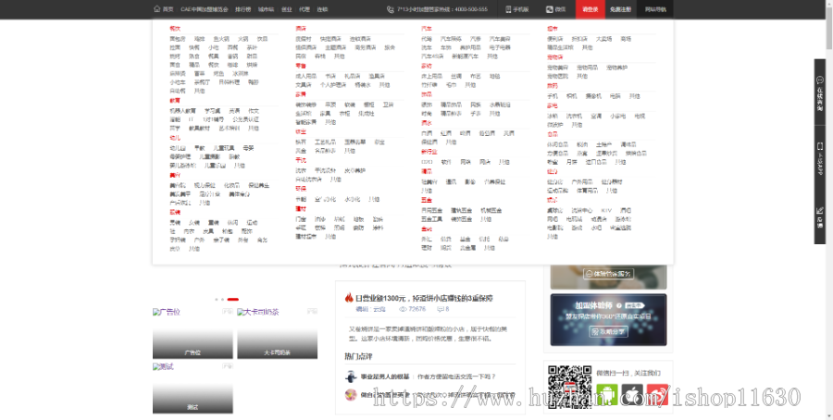The image size is (833, 420).
Task: Select the active red carousel indicator
Action: coord(232,300)
